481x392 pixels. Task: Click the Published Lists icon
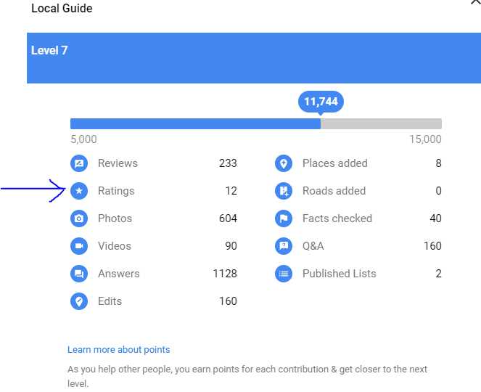284,274
